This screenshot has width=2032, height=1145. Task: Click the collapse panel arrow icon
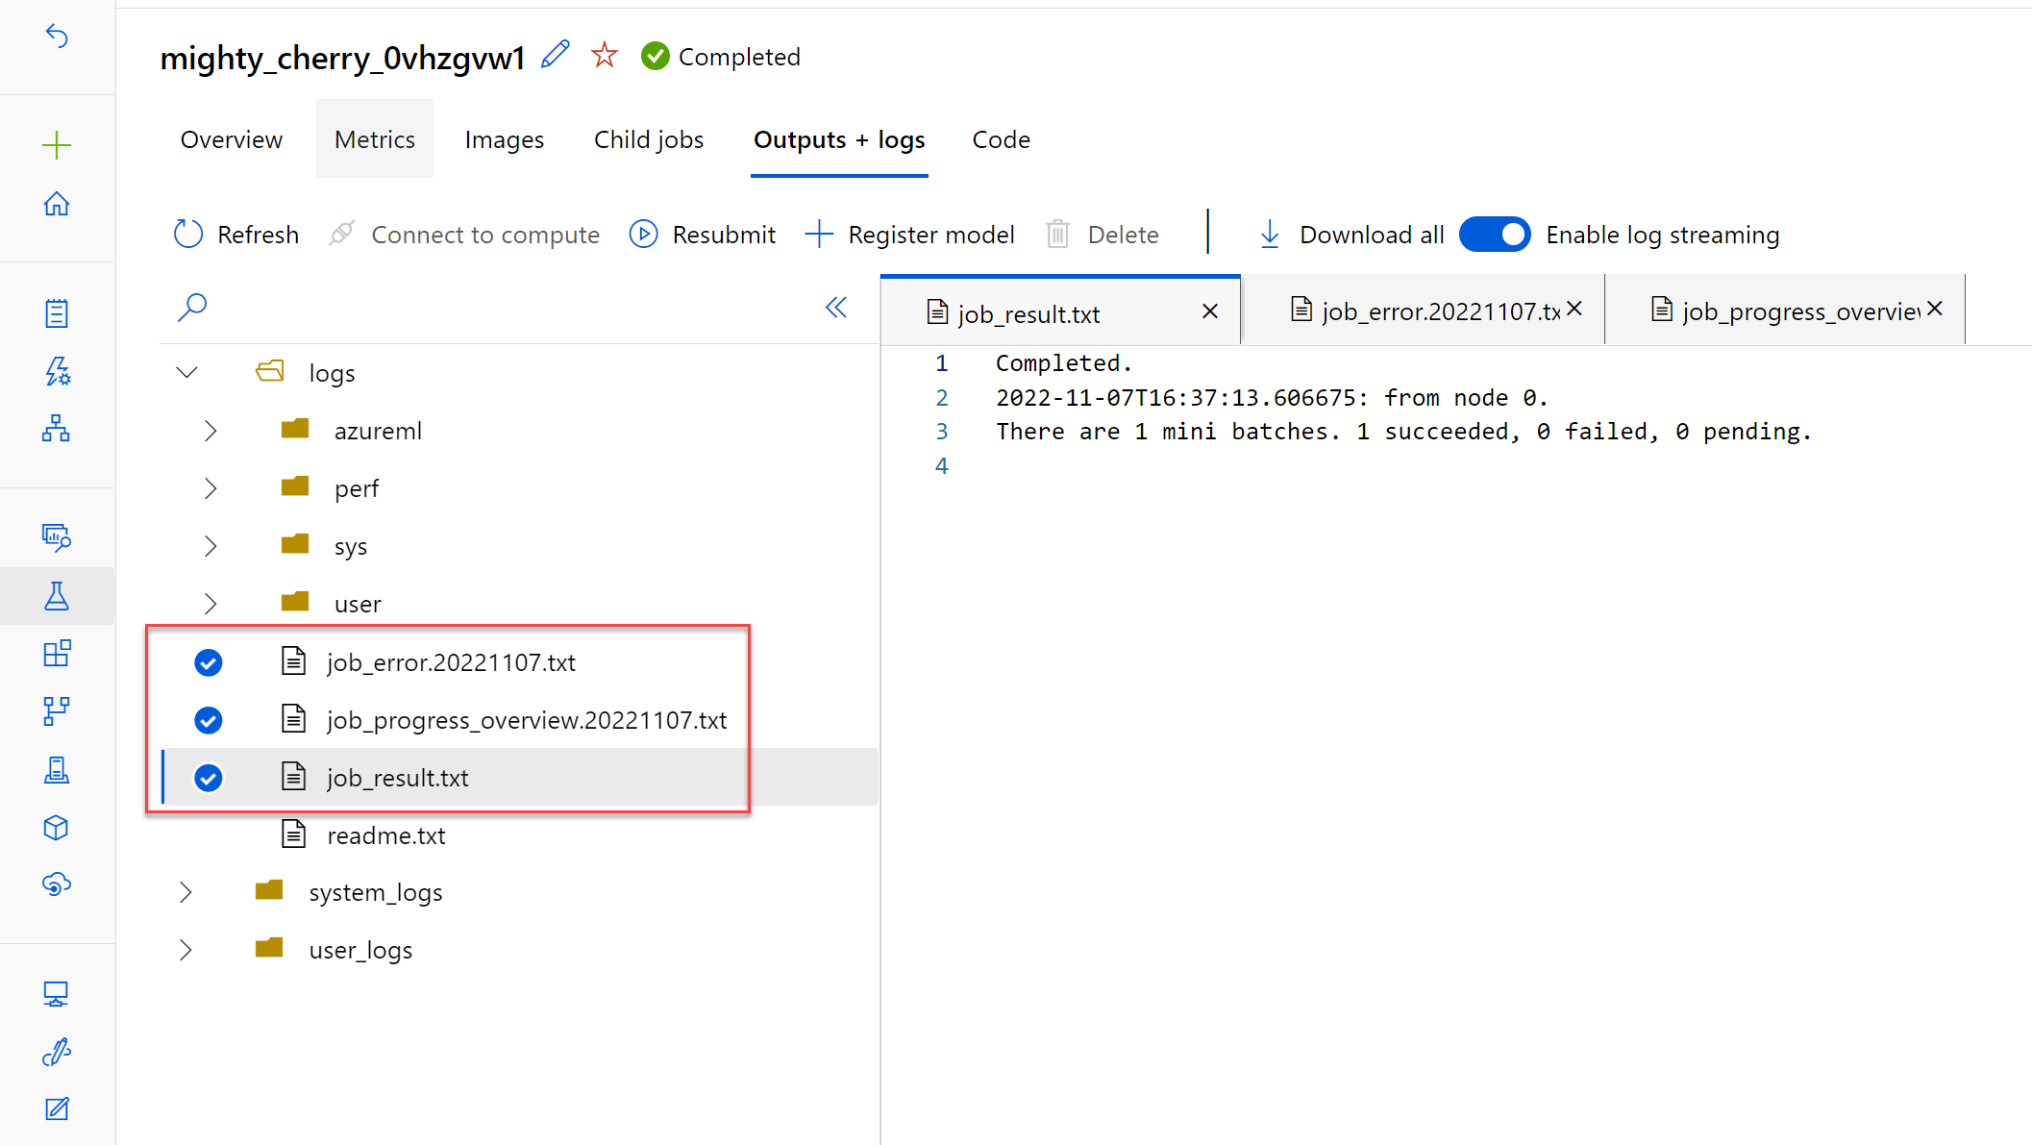(x=836, y=308)
